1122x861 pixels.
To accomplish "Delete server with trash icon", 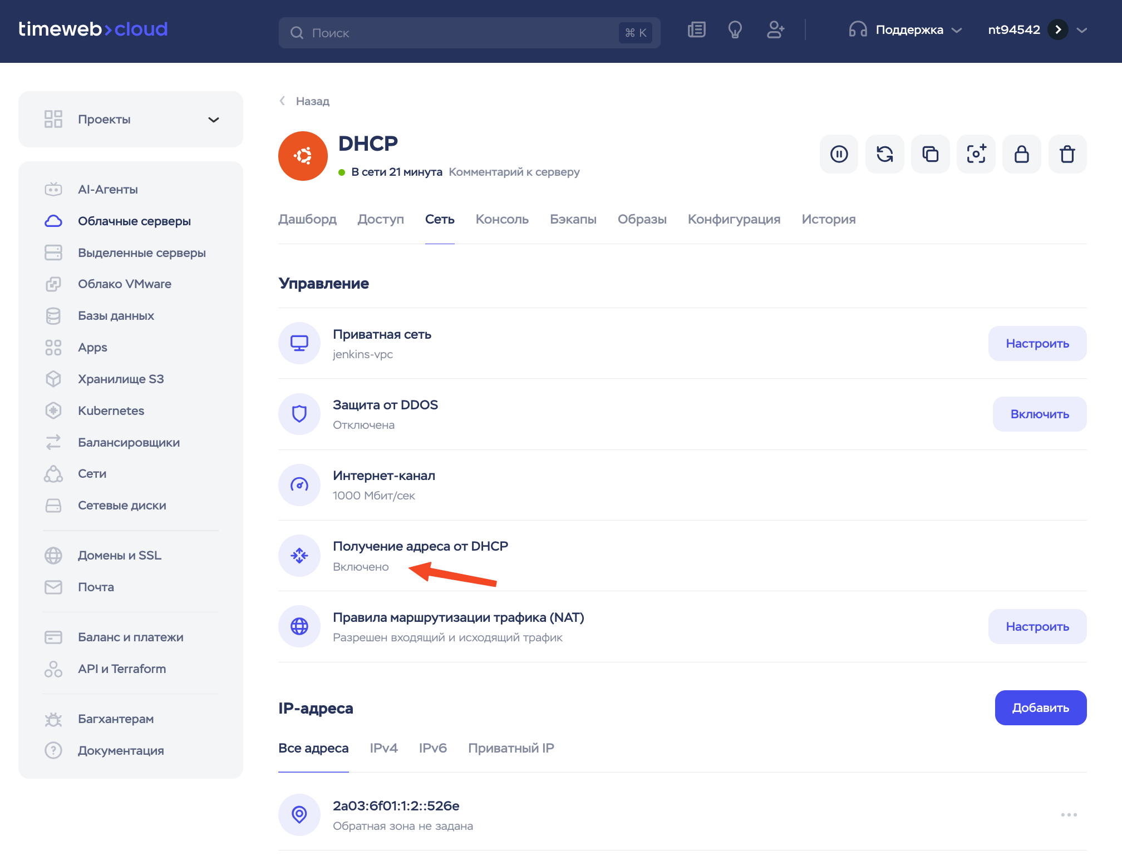I will (1067, 154).
